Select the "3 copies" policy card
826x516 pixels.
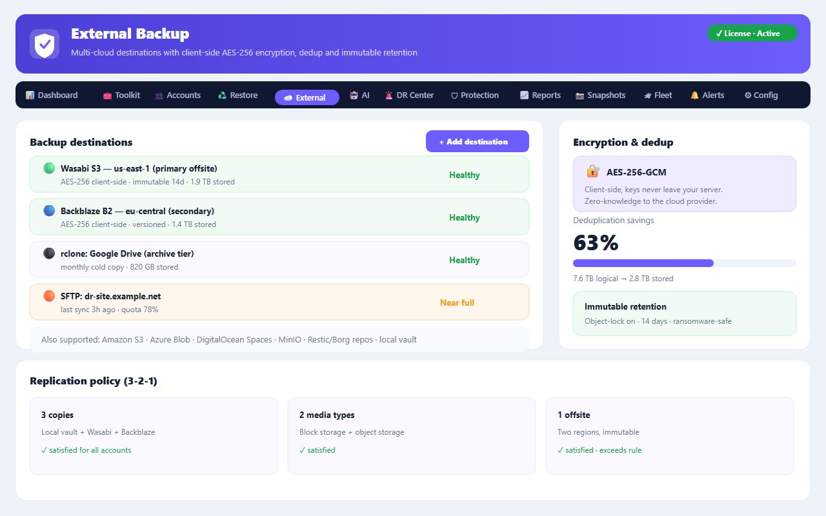[x=154, y=436]
